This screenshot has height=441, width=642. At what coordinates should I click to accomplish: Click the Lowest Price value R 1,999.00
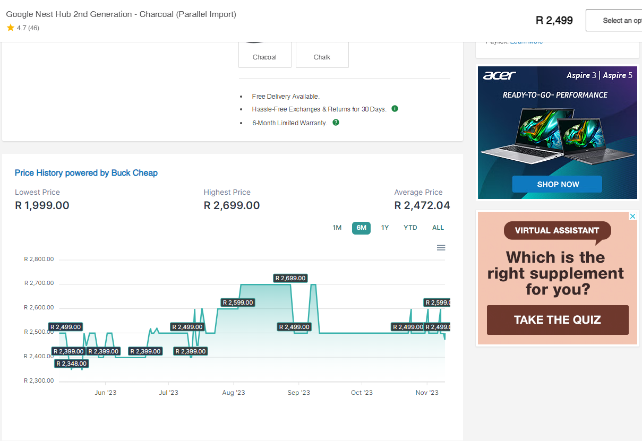pos(42,205)
